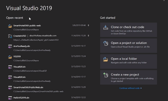Click the Create a new project icon

(x=106, y=75)
